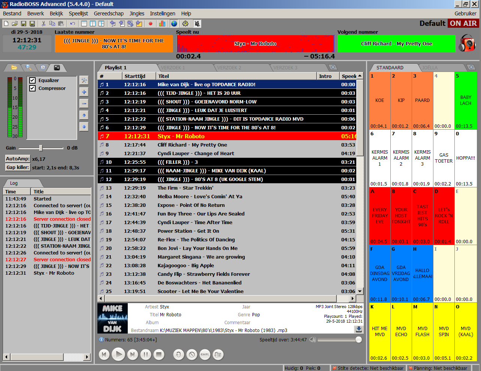The image size is (481, 371).
Task: Toggle shuffle with the SHFL button
Action: point(205,354)
